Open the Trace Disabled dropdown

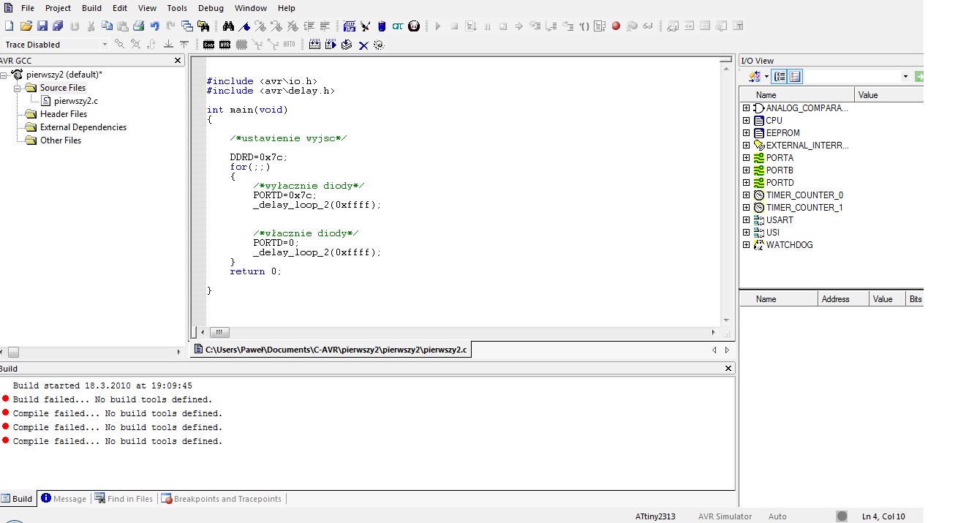[104, 45]
